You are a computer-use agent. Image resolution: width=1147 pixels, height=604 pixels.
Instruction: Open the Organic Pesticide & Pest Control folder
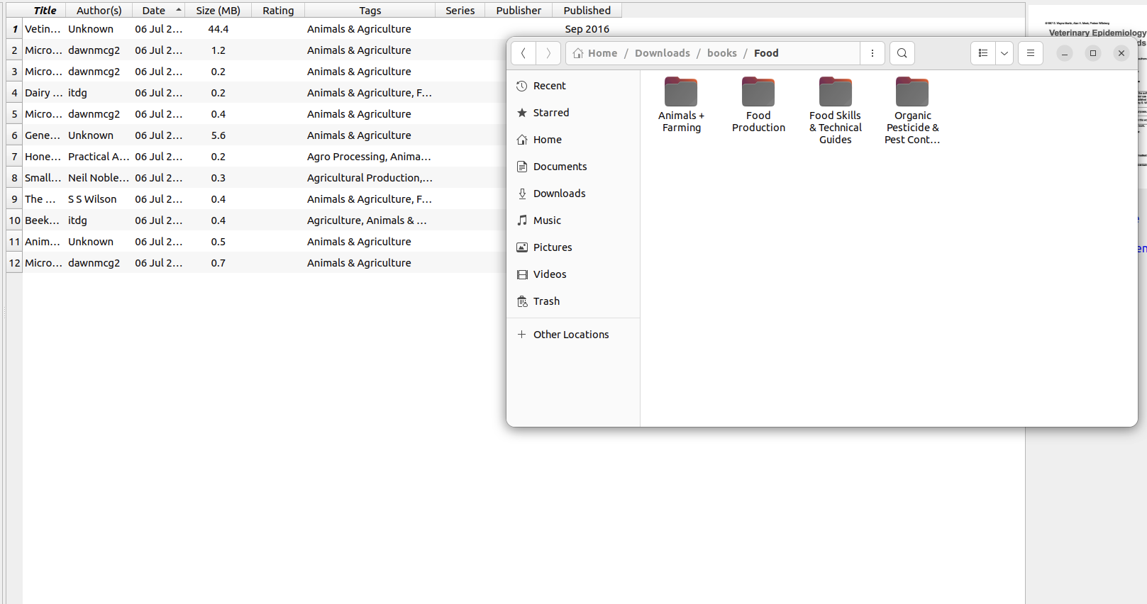pyautogui.click(x=912, y=111)
